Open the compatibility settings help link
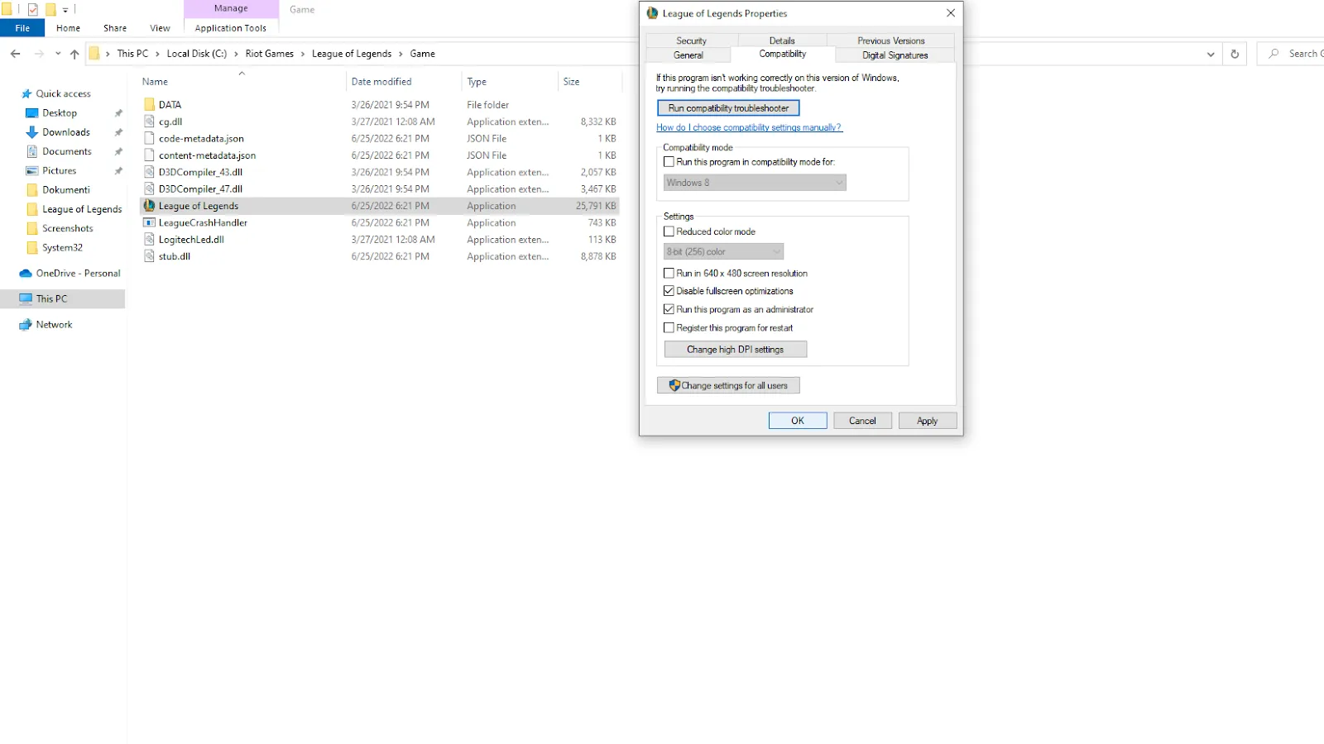This screenshot has height=744, width=1324. tap(750, 127)
